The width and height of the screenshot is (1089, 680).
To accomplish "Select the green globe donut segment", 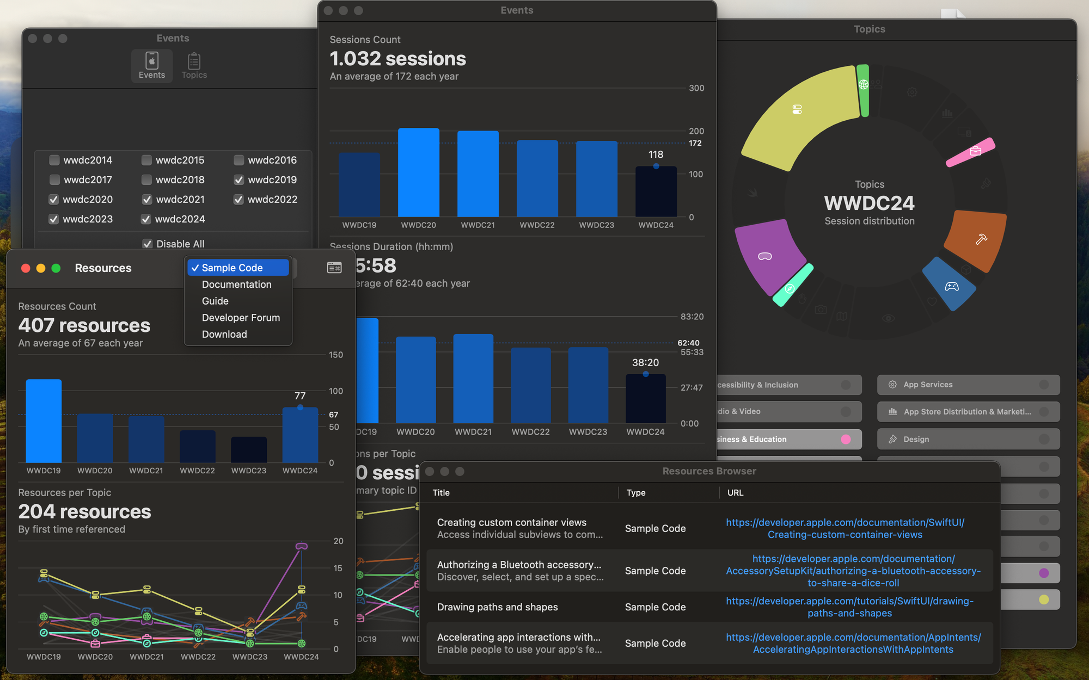I will pos(863,90).
